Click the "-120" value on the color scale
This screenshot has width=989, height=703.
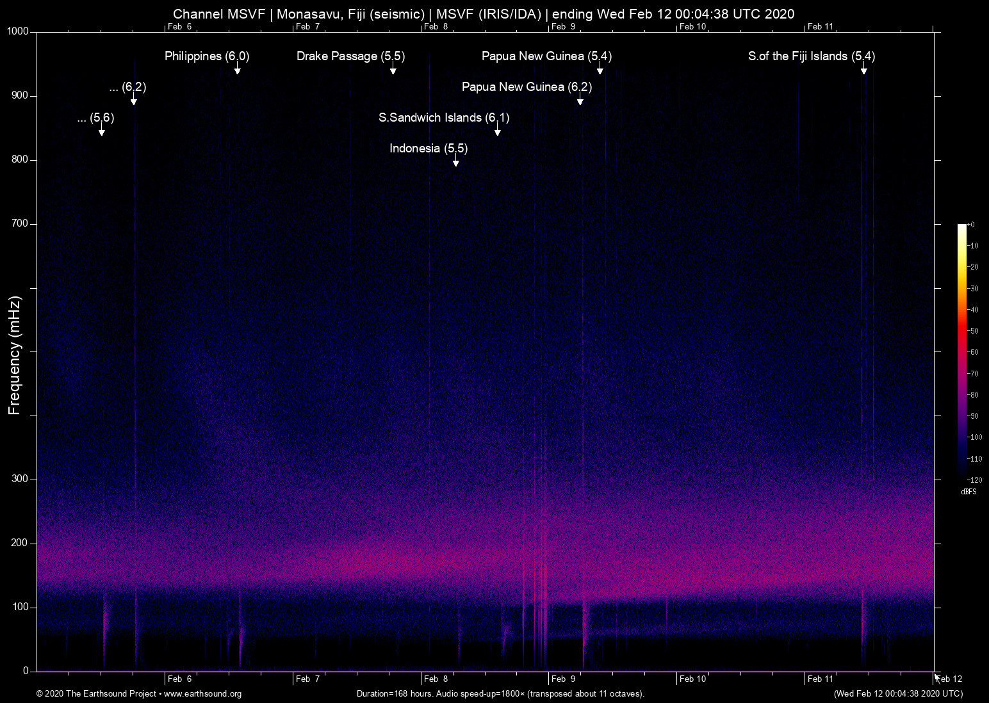pyautogui.click(x=974, y=480)
